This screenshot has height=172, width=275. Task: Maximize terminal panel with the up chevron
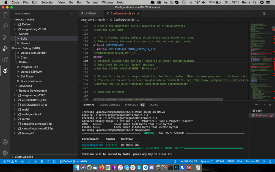coord(264,105)
